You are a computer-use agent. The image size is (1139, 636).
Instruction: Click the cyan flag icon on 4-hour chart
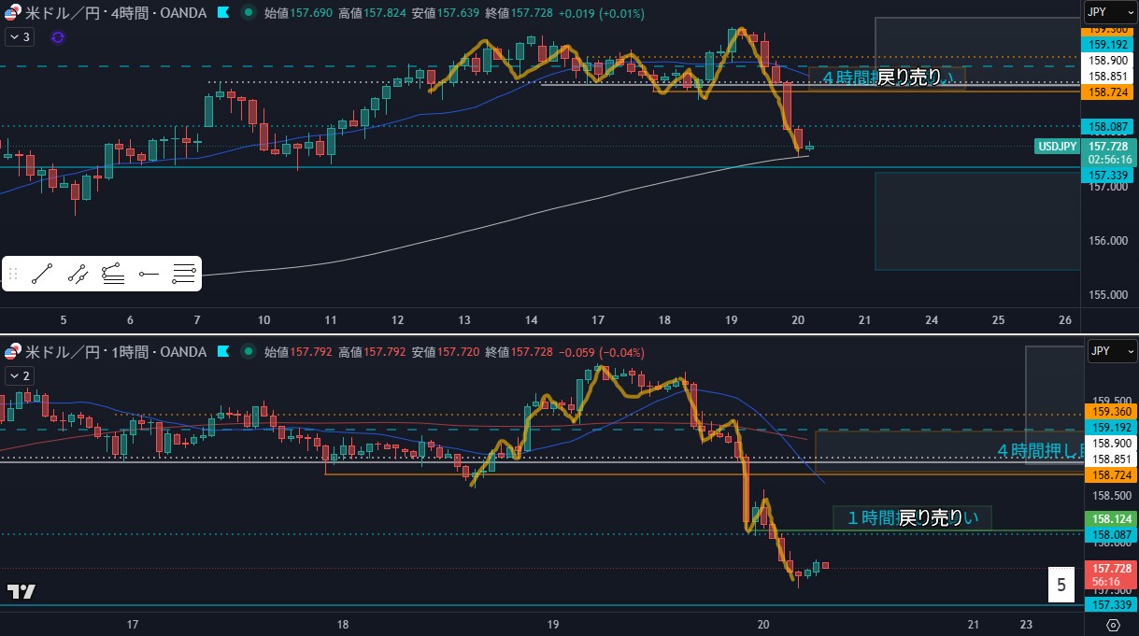[222, 13]
